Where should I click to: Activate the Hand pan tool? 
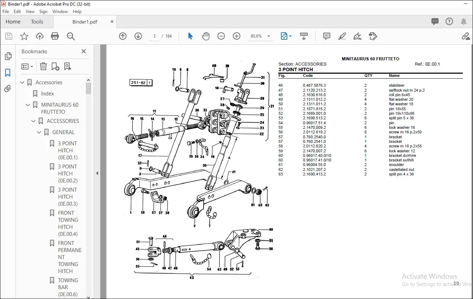(205, 36)
